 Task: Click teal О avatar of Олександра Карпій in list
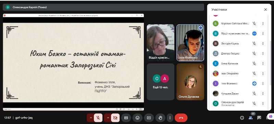coord(216,103)
